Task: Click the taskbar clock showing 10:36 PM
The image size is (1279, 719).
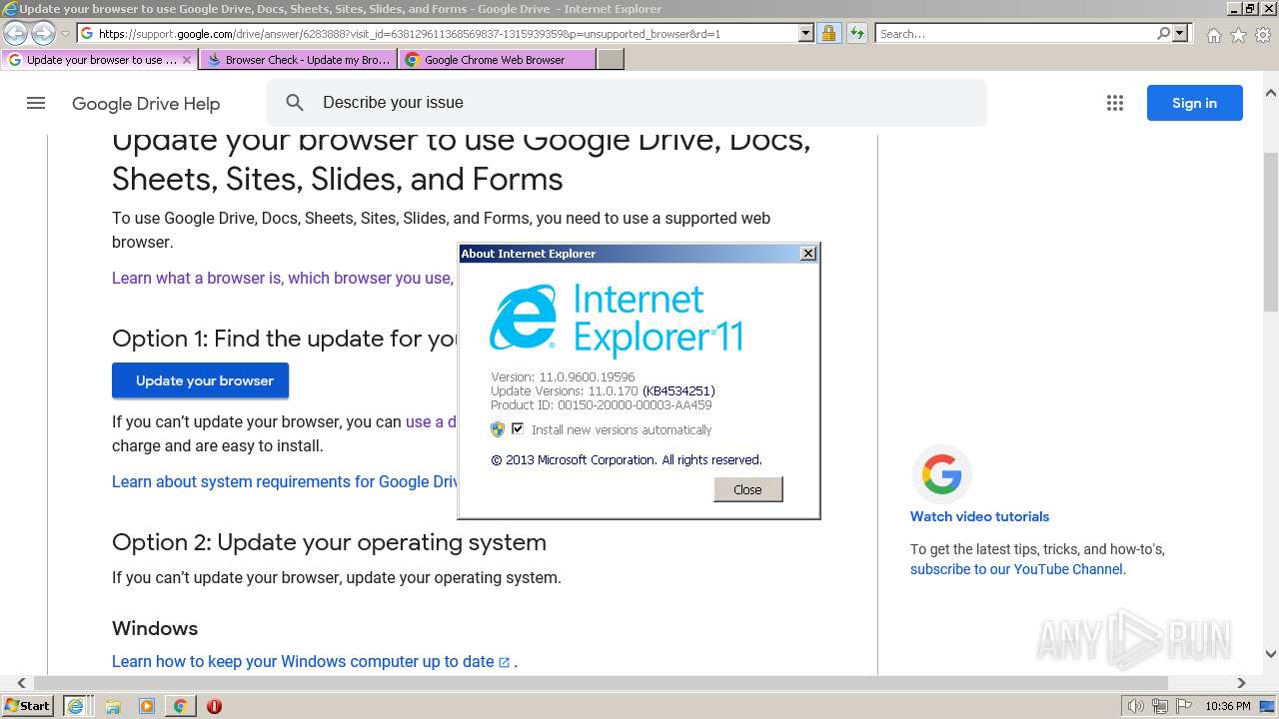Action: [x=1228, y=706]
